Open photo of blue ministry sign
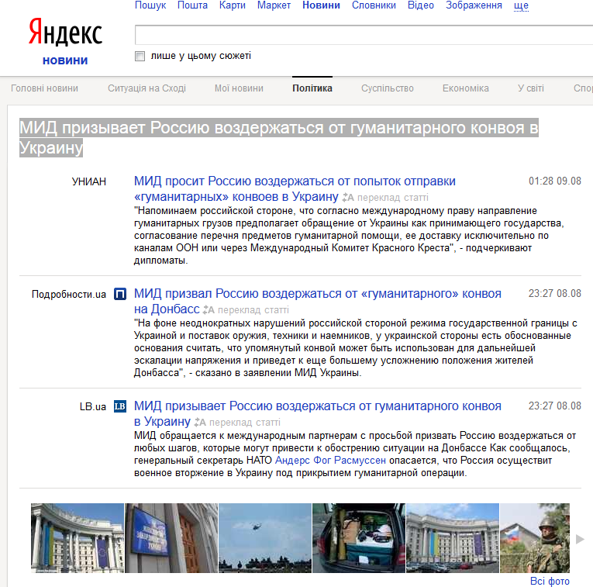Image resolution: width=593 pixels, height=587 pixels. pos(171,538)
